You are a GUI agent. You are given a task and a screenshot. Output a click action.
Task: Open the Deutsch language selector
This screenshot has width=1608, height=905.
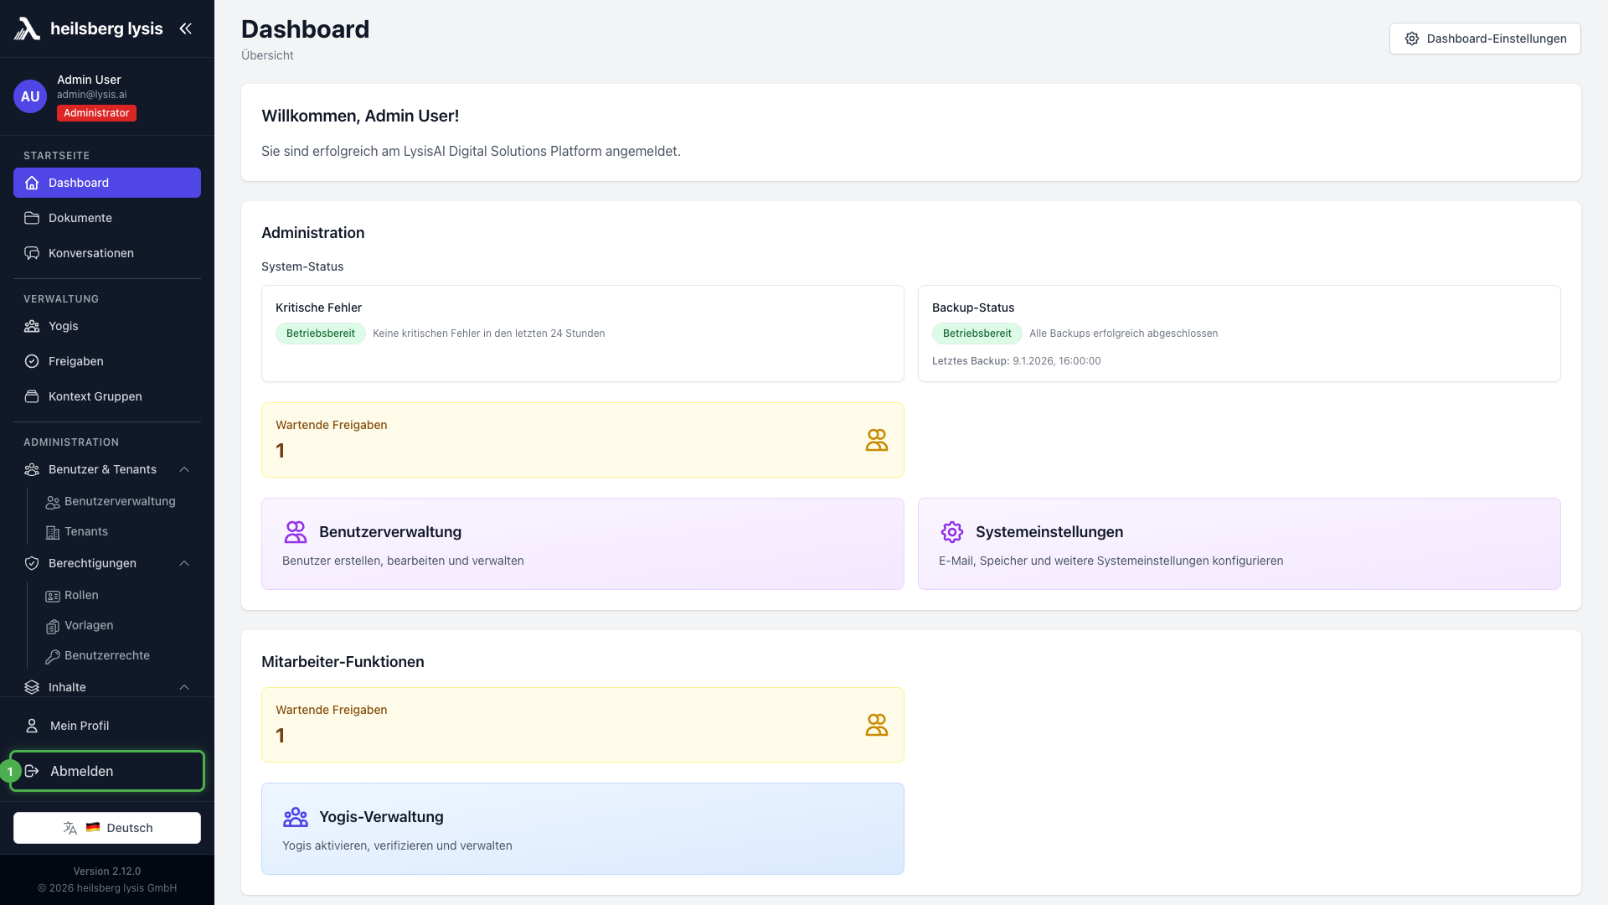point(107,828)
